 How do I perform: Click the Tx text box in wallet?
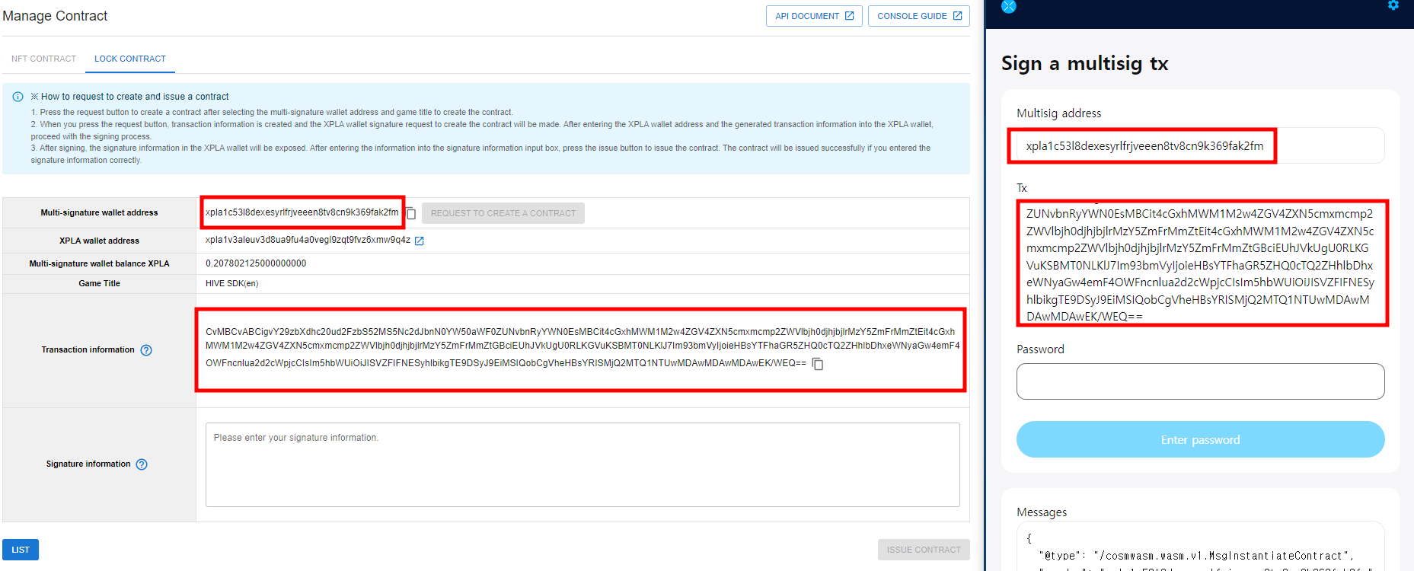(1202, 264)
